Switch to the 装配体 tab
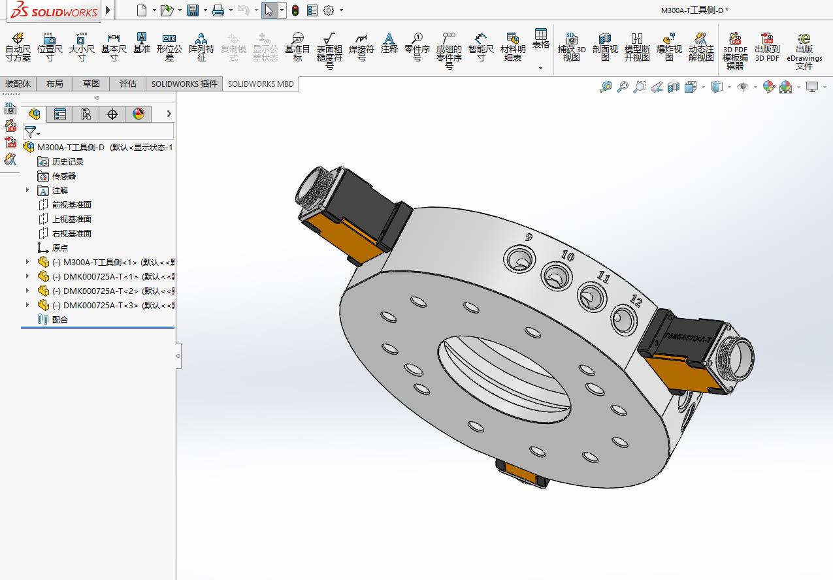Viewport: 833px width, 580px height. pyautogui.click(x=18, y=84)
